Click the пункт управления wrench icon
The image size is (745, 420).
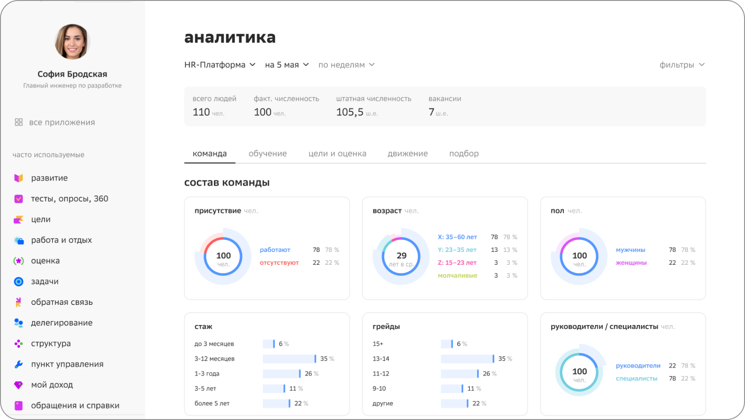(x=18, y=364)
